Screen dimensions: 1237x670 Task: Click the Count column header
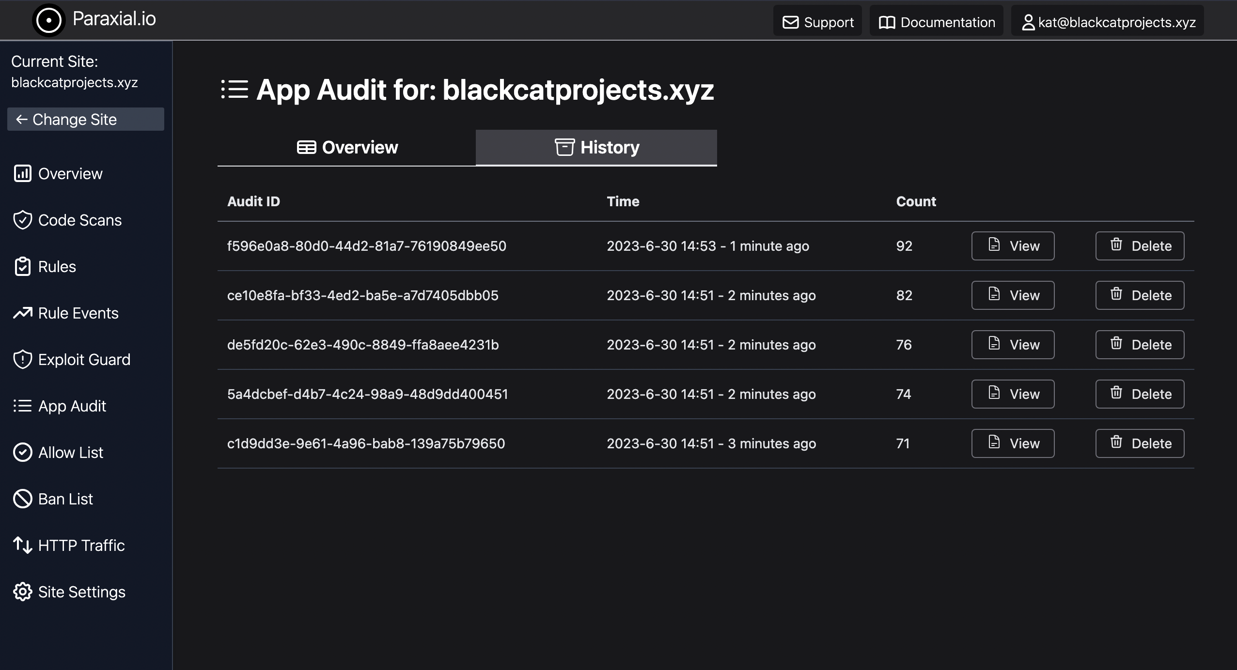pos(916,201)
